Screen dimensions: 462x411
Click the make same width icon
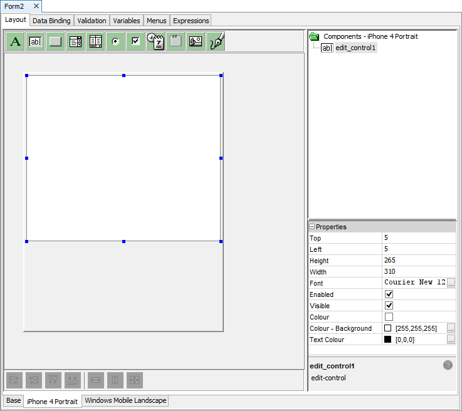coord(96,380)
